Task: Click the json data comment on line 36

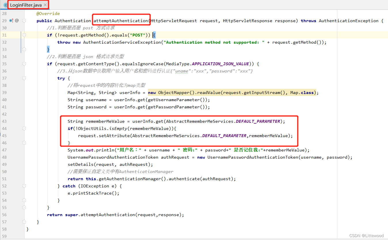Action: click(155, 71)
